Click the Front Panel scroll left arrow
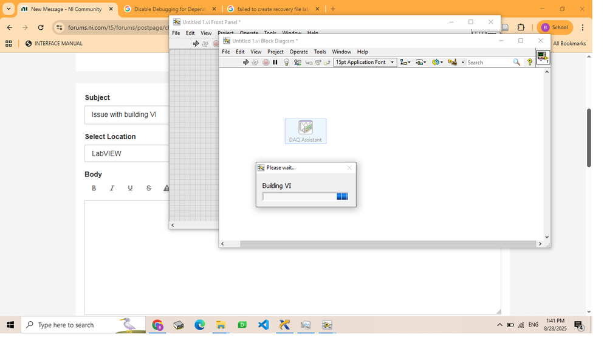 click(173, 225)
